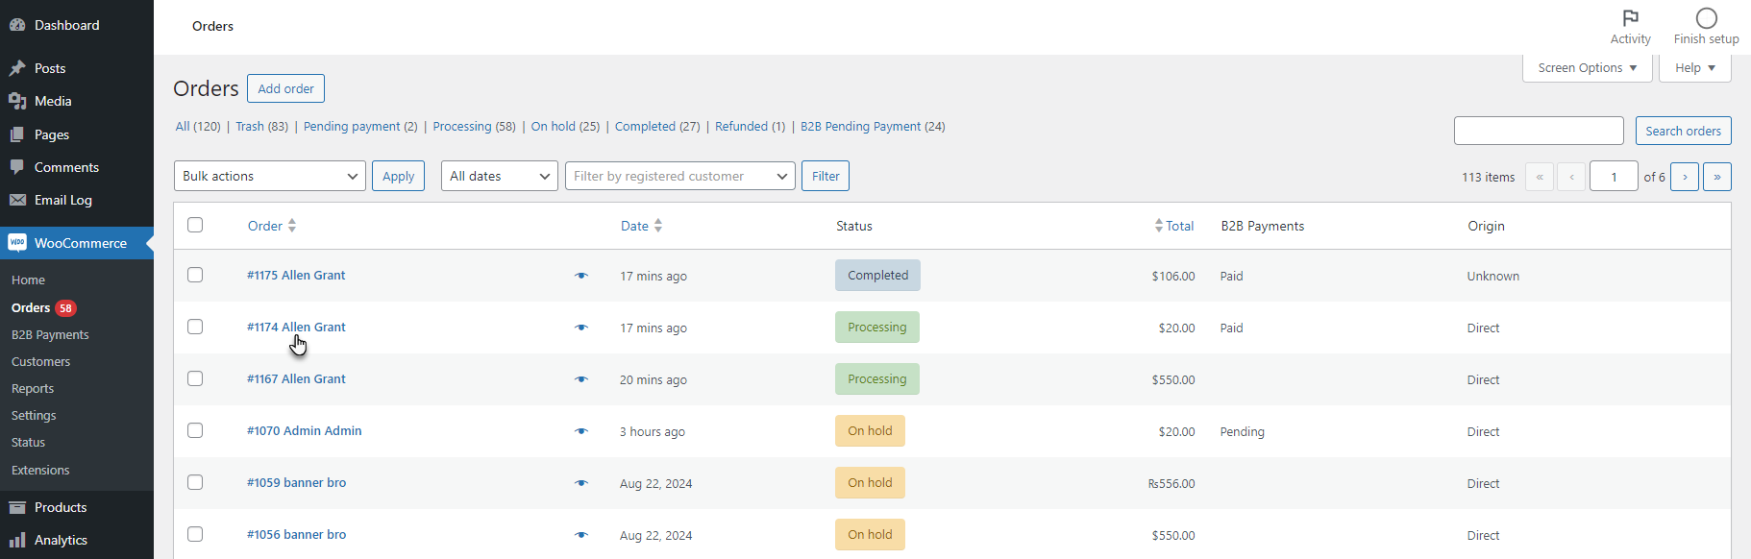Image resolution: width=1751 pixels, height=559 pixels.
Task: Filter by B2B Pending Payment (24)
Action: (x=873, y=127)
